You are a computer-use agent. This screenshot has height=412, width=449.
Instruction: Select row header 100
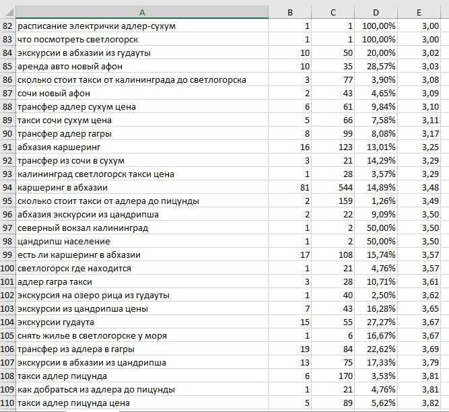[7, 268]
